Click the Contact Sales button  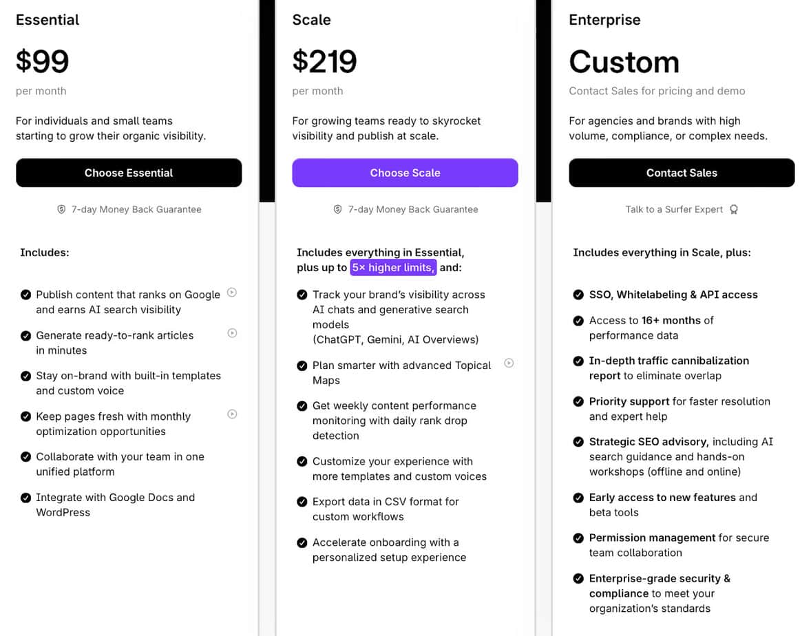point(682,173)
